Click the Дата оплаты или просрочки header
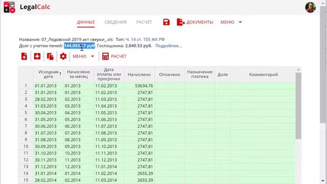327x184 pixels. tap(109, 74)
